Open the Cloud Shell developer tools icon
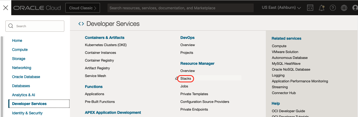 click(x=310, y=8)
